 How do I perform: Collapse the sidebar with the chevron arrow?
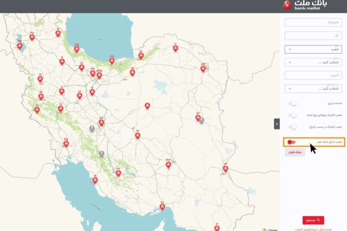[276, 124]
